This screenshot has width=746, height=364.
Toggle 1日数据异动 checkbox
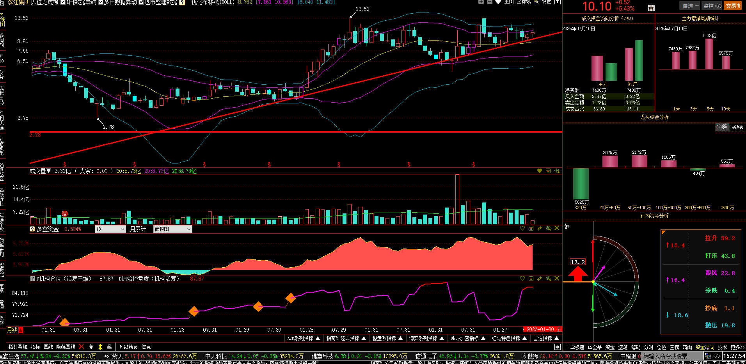[63, 2]
